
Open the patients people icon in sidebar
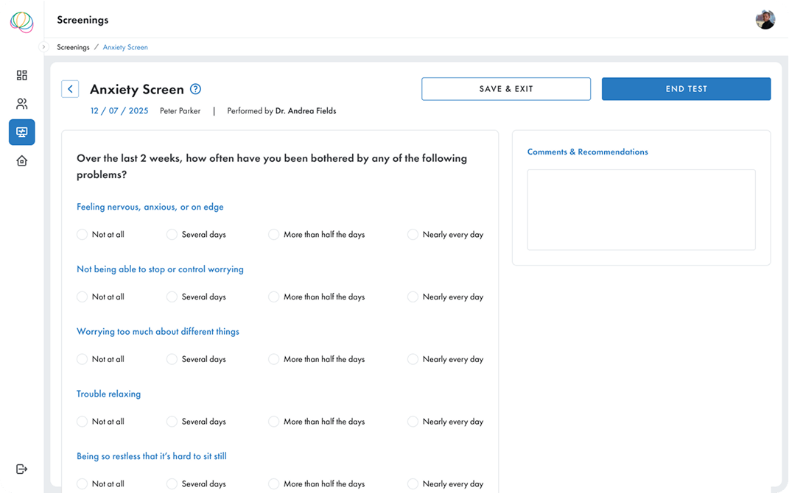(x=21, y=104)
